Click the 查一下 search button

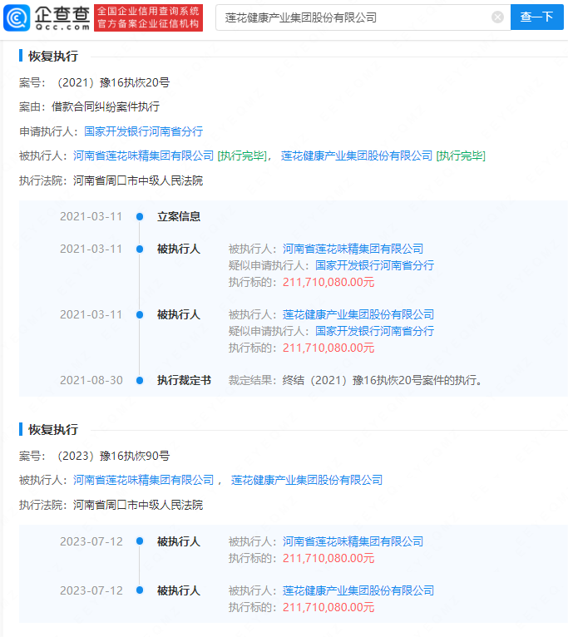(x=536, y=17)
